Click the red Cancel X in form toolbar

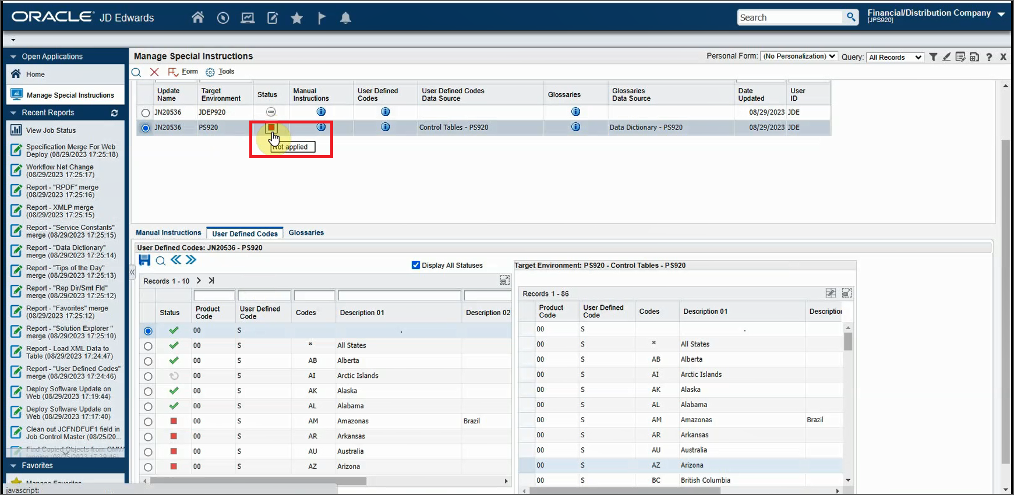point(154,72)
